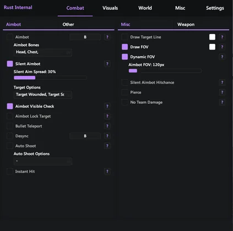233x231 pixels.
Task: Enable the Draw Target Line checkbox
Action: (124, 37)
